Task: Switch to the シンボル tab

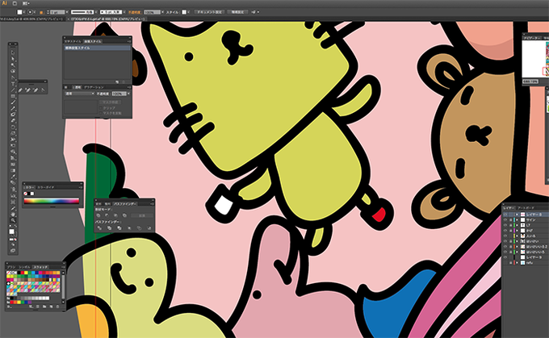Action: (x=24, y=267)
